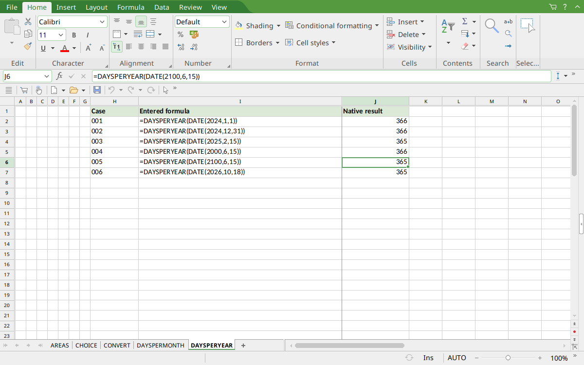Image resolution: width=584 pixels, height=365 pixels.
Task: Switch to the DAYSPERMONTH sheet tab
Action: pos(161,345)
